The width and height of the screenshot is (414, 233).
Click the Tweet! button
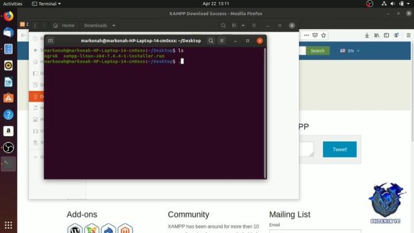pyautogui.click(x=340, y=150)
